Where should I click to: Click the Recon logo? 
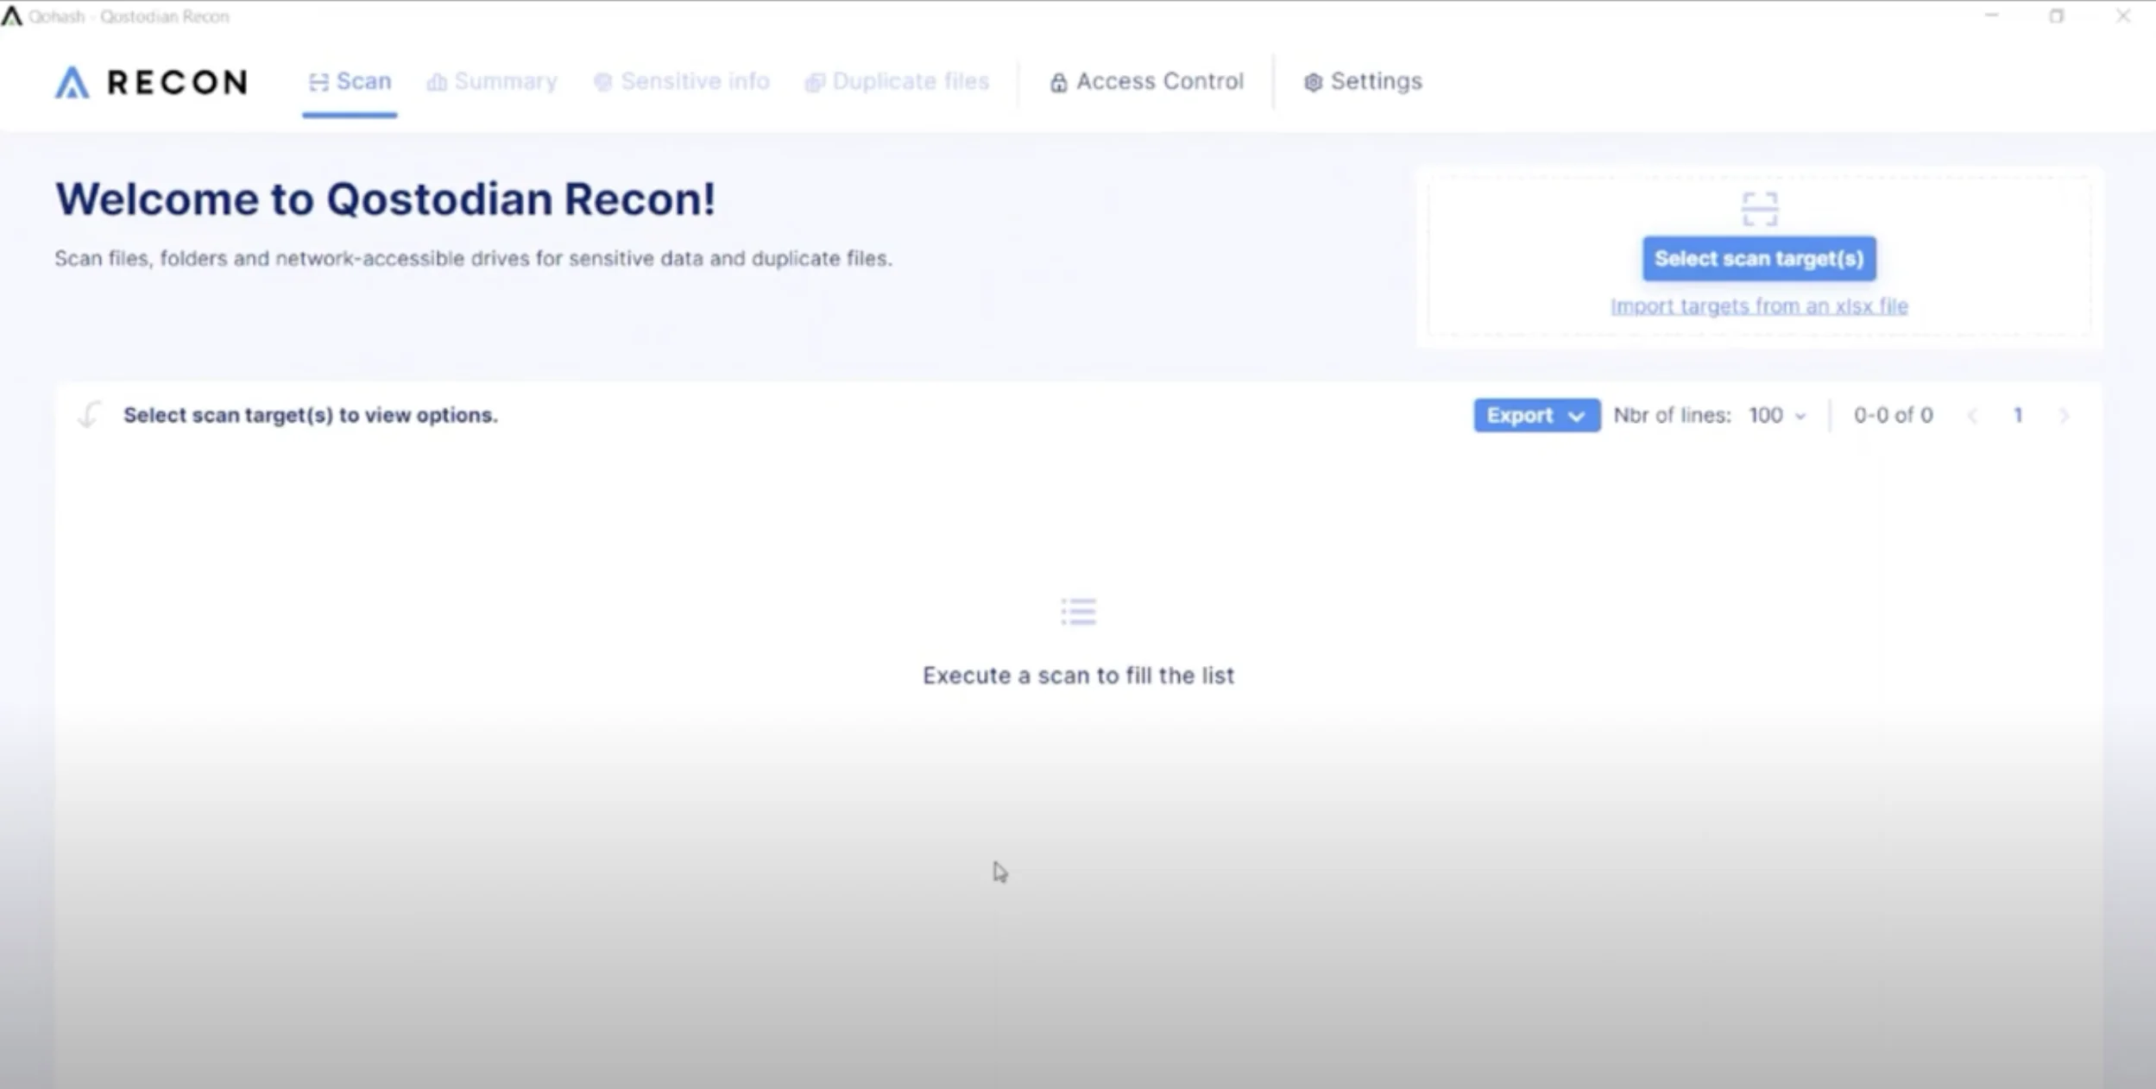coord(152,83)
